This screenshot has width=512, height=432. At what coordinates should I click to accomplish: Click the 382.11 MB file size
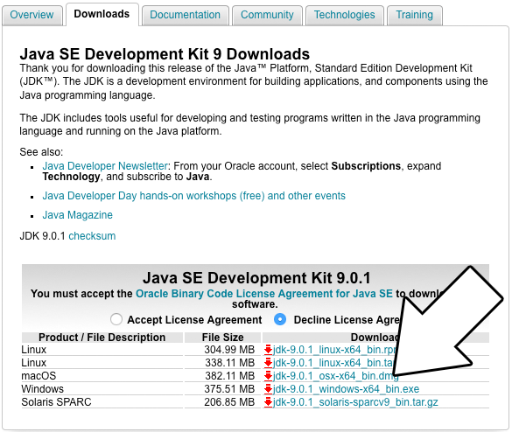229,375
